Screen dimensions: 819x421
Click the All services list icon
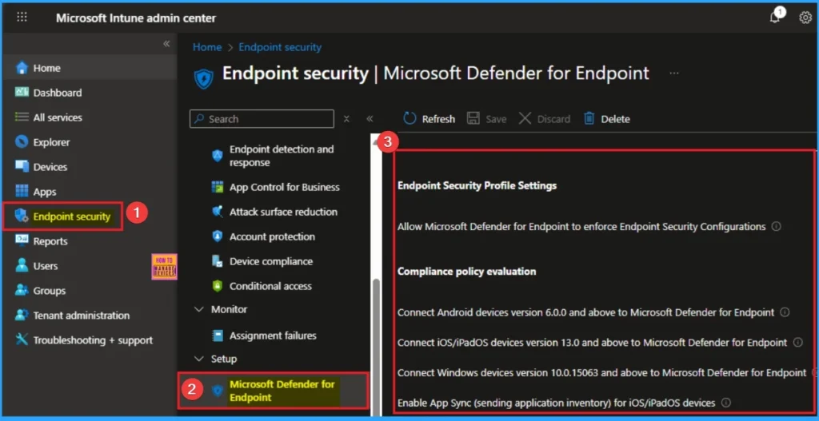click(x=22, y=117)
